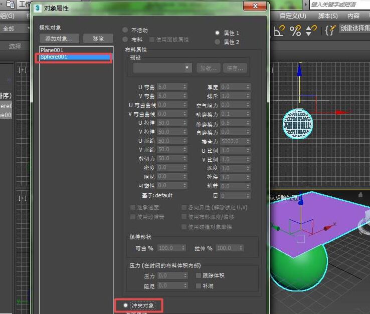Click the Add Objects (添加对象...) button

click(59, 39)
